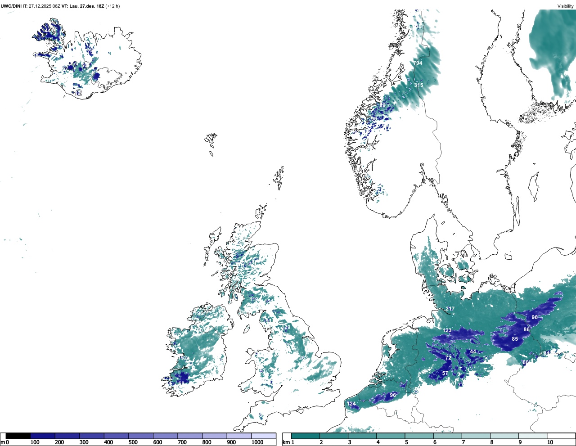
Task: Click the 300–400 m legend color segment
Action: [92, 436]
